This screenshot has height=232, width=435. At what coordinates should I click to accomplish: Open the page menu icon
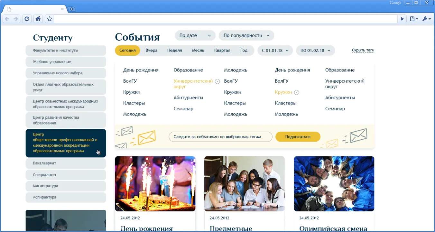(414, 19)
